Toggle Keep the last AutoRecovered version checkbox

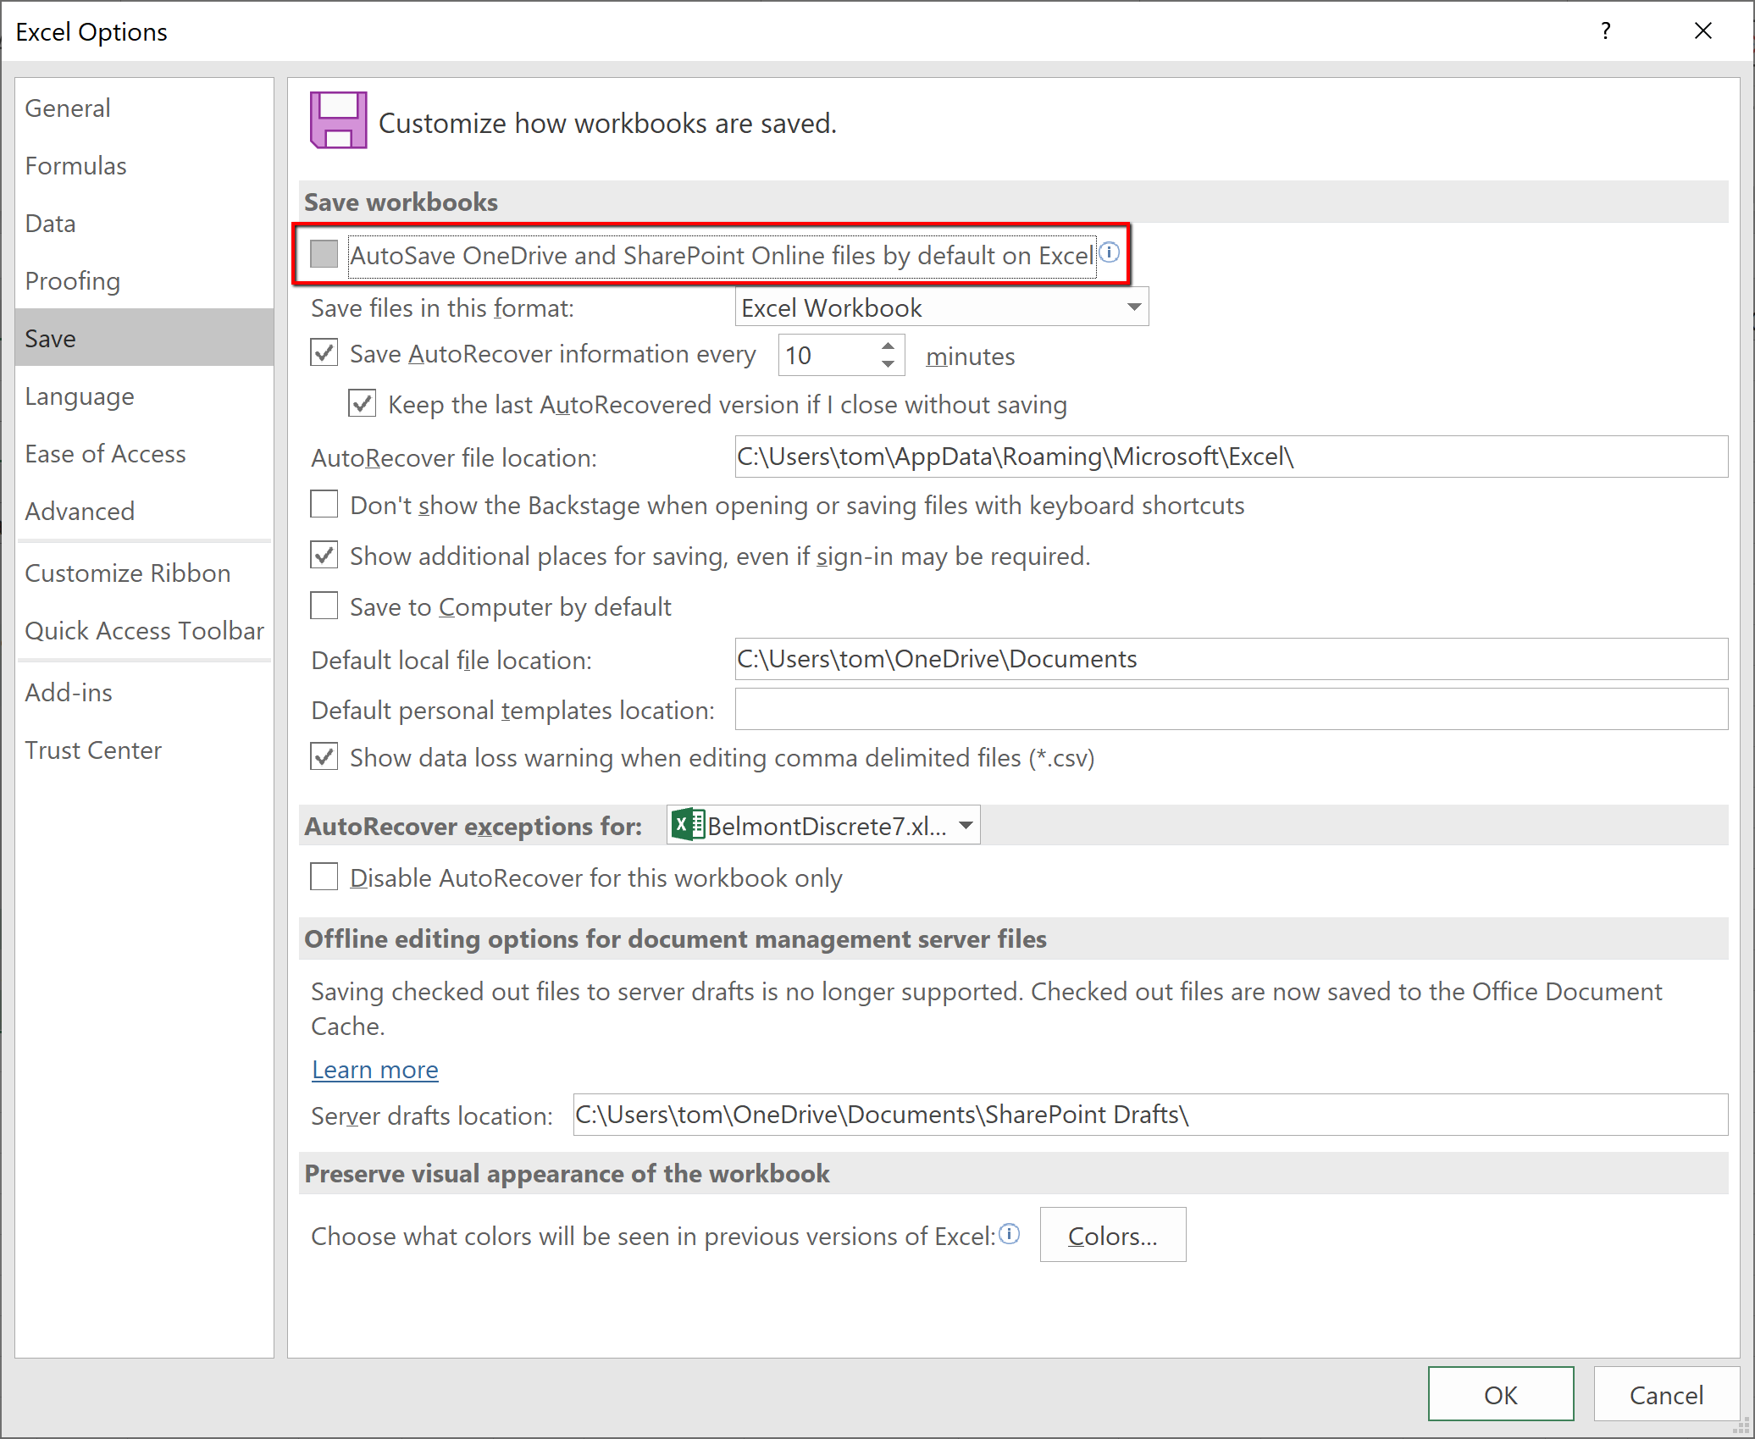pyautogui.click(x=362, y=403)
